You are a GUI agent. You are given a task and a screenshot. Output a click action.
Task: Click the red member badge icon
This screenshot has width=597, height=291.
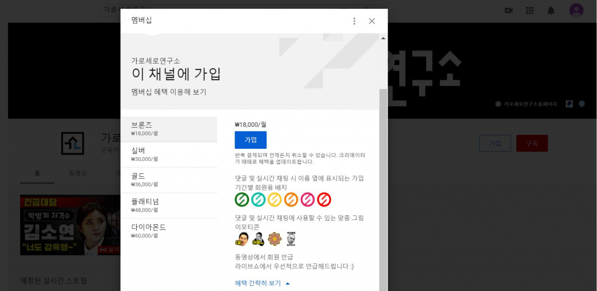click(x=324, y=200)
